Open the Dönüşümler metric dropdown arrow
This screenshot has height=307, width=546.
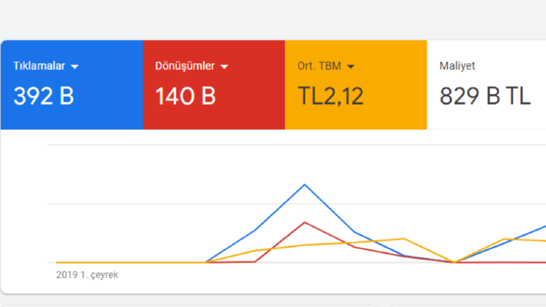tap(224, 67)
